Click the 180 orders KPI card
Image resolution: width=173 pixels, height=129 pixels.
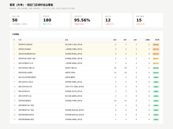tap(55, 20)
